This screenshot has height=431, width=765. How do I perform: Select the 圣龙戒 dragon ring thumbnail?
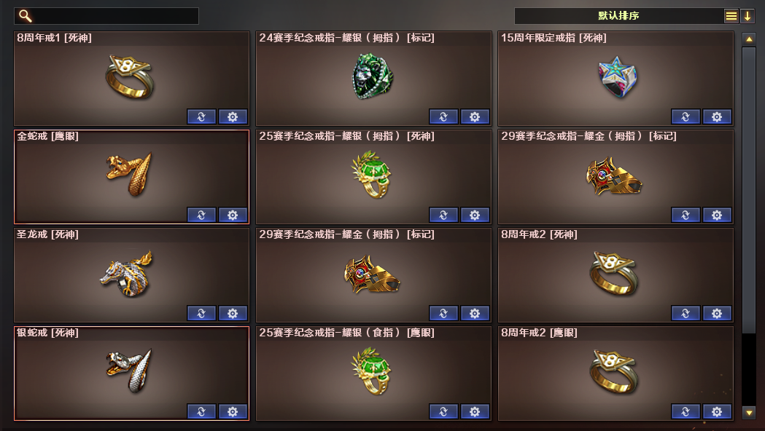click(x=127, y=274)
